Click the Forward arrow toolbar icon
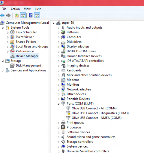 pos(8,15)
